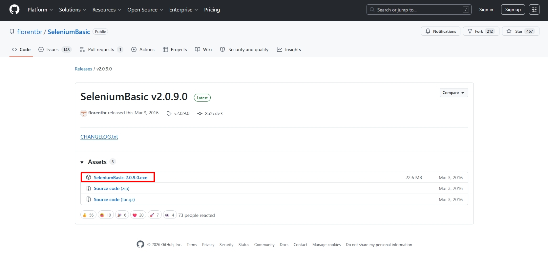Click the Sign up button

click(x=513, y=9)
